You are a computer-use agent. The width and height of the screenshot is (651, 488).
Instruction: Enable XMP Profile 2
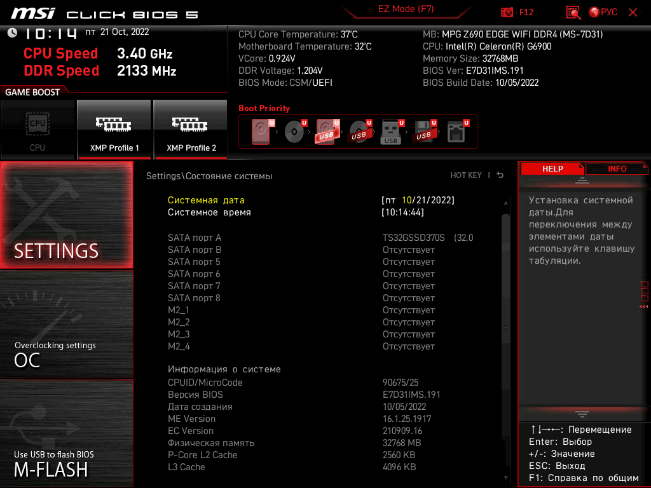pyautogui.click(x=191, y=130)
